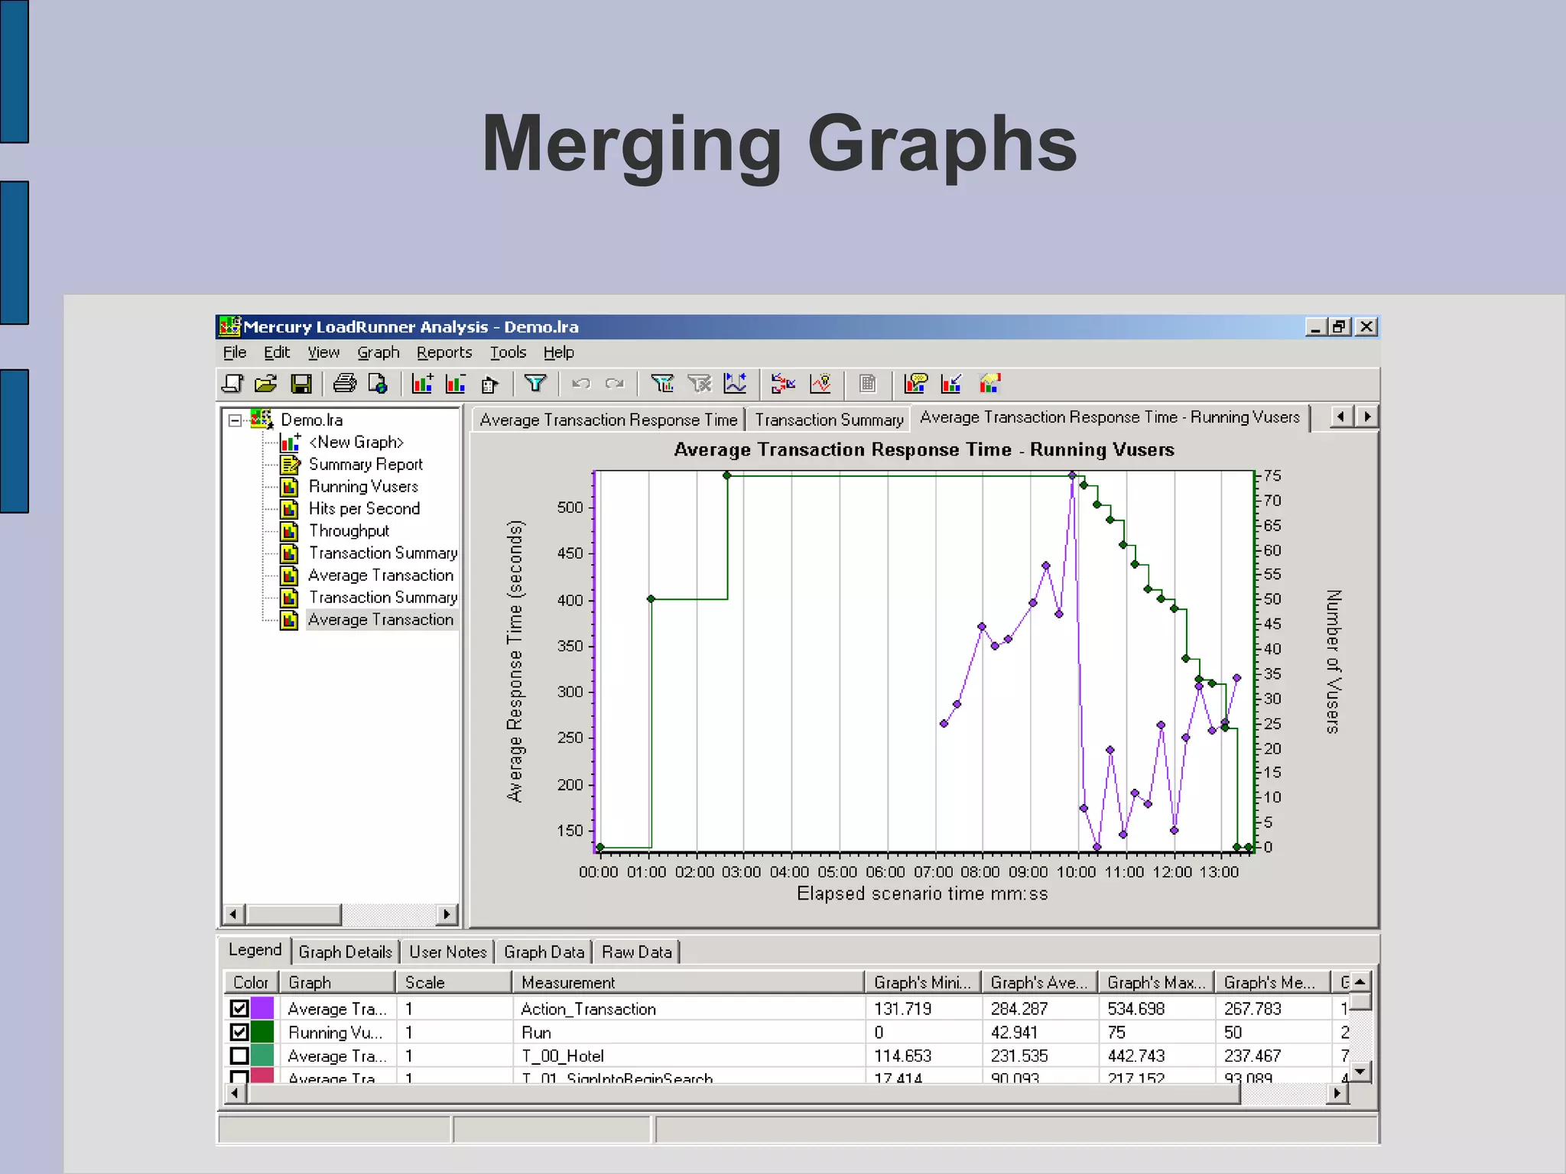Check the T_00_Hotel legend checkbox
Screen dimensions: 1566x1174
(239, 1056)
